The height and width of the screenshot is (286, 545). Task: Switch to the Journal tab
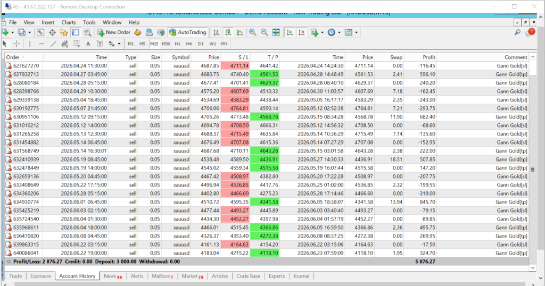pos(301,276)
